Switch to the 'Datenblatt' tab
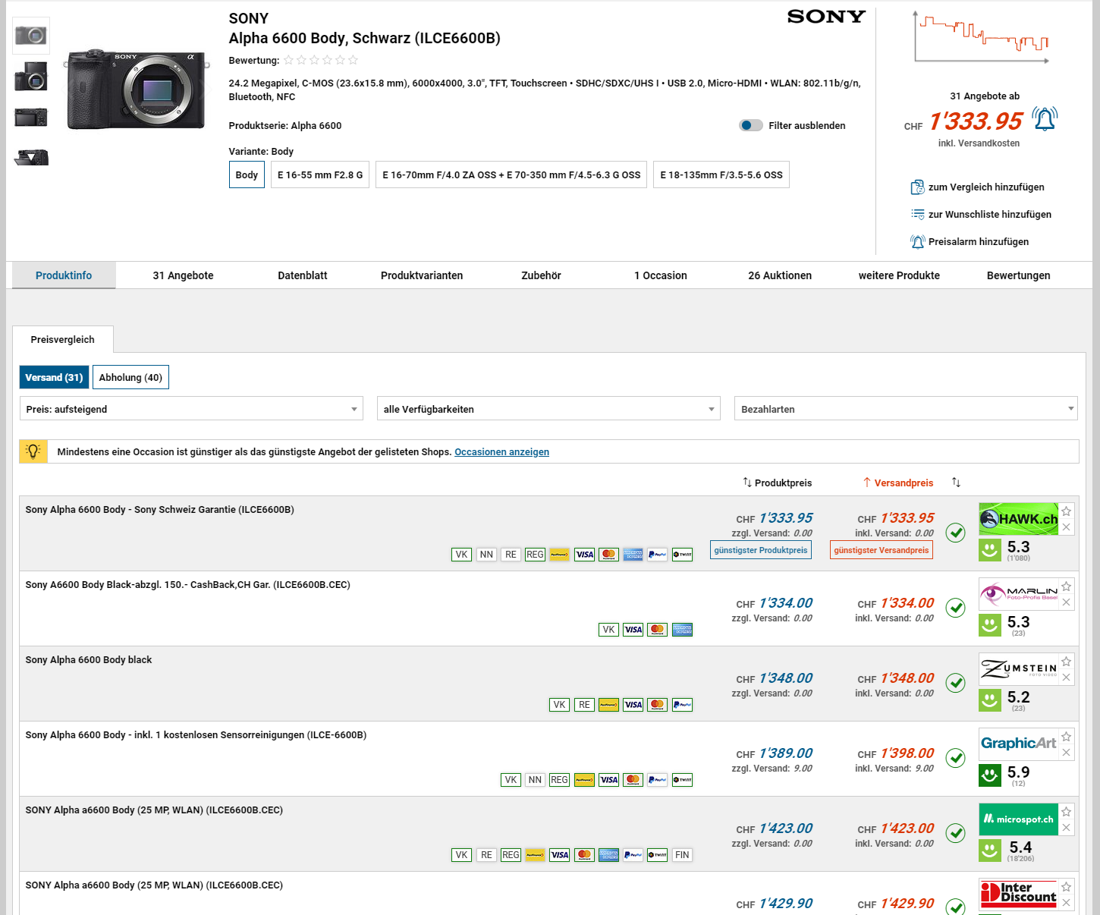1100x915 pixels. [x=302, y=275]
